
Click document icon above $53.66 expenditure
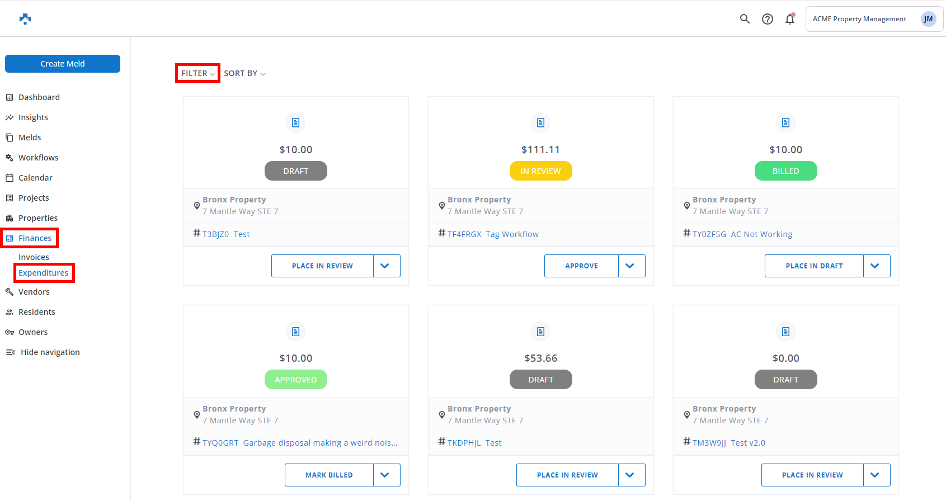coord(540,332)
